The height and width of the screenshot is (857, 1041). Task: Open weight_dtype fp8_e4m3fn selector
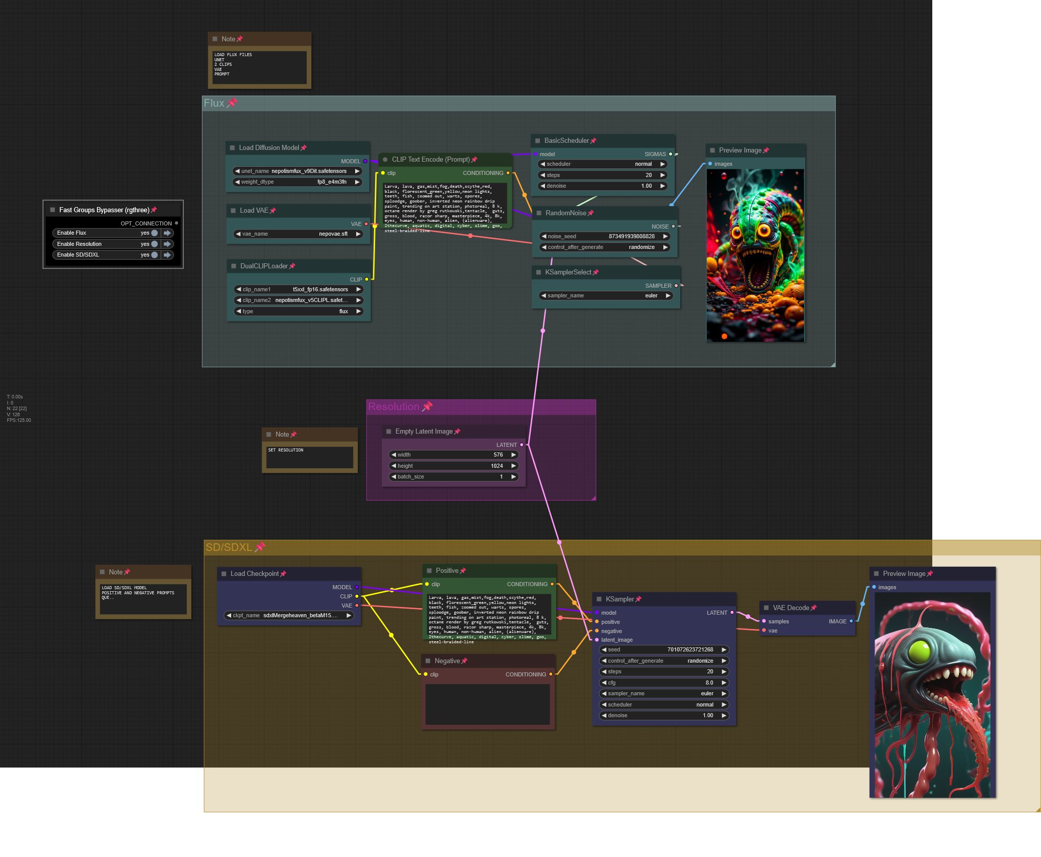298,182
